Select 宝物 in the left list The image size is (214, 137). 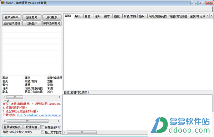[50, 85]
